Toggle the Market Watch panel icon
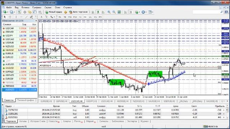The width and height of the screenshot is (230, 129). 19,12
